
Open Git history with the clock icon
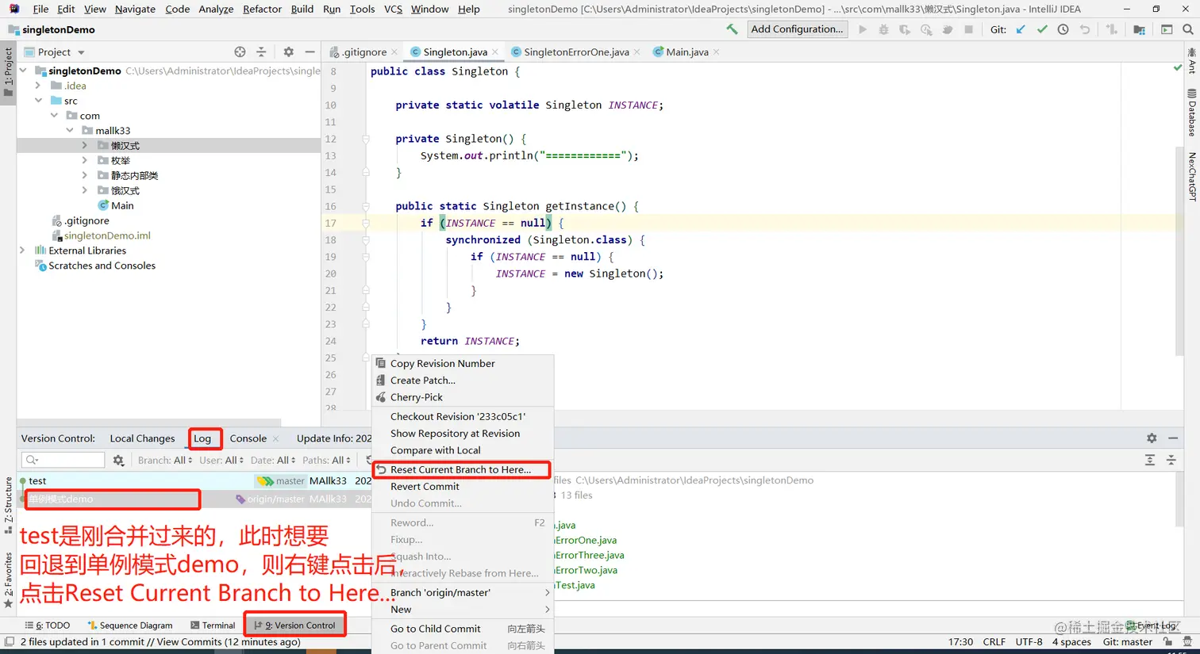pos(1063,29)
